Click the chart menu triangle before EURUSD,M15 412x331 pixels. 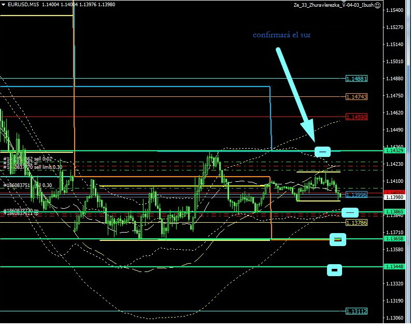click(x=3, y=5)
